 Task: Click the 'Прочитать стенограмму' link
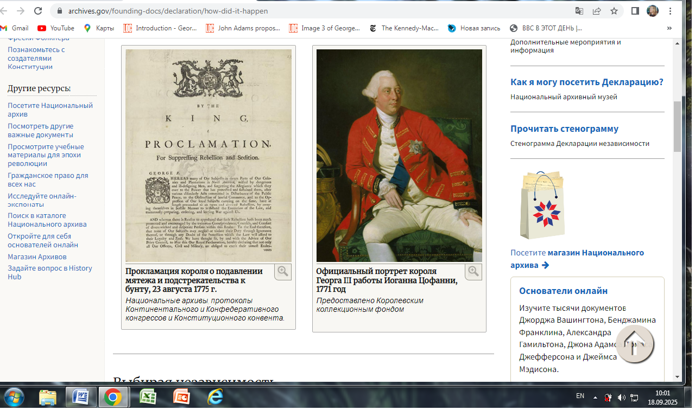[x=564, y=129]
